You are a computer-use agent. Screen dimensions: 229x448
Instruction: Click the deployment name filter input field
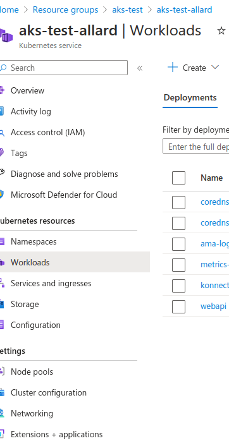pyautogui.click(x=196, y=147)
